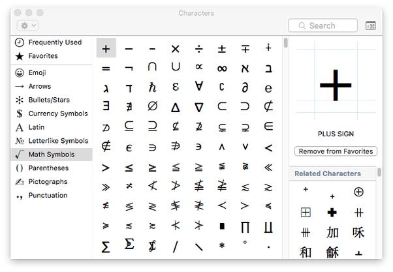Choose the much-greater-than ≫ symbol
The image size is (393, 272).
coord(106,187)
